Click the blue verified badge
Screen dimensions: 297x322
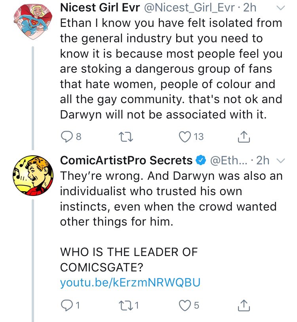pos(201,160)
